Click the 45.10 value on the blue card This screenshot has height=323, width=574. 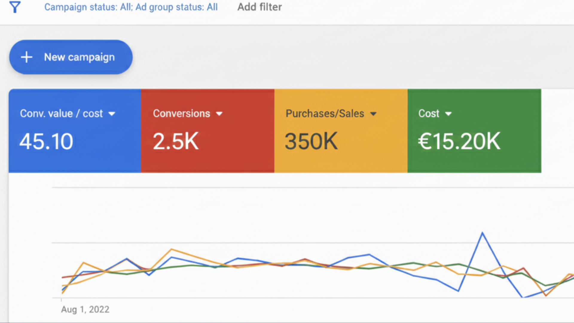pos(46,141)
